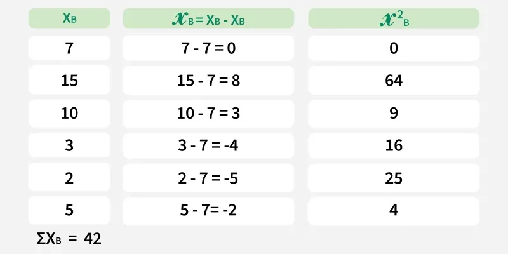The image size is (508, 254).
Task: Click the 10 - 7 = 3 cell
Action: (208, 113)
